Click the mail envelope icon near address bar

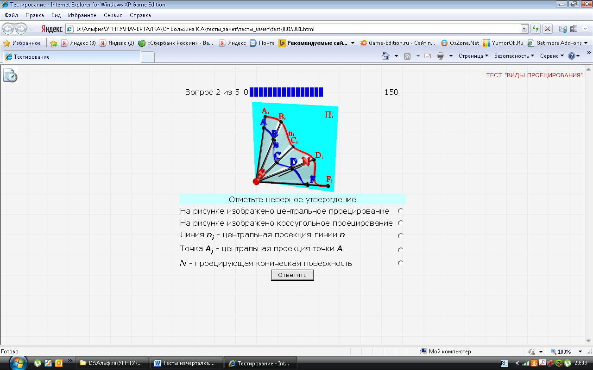[x=563, y=29]
